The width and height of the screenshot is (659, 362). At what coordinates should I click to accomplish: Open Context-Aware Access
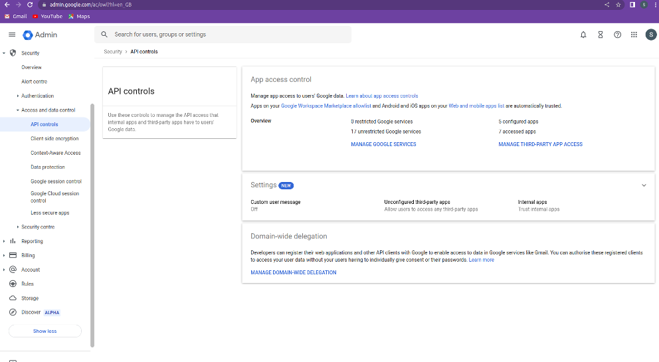[56, 153]
